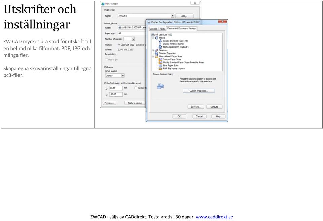Select the Duplex Printing page icon
This screenshot has width=323, height=221.
coord(160,44)
